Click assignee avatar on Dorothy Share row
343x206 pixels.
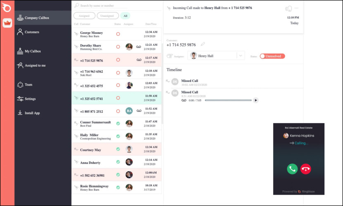129,47
